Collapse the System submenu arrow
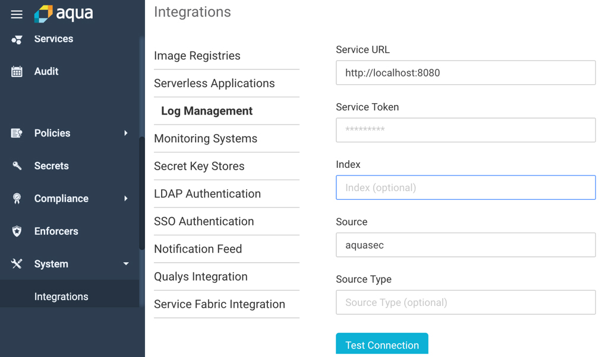The width and height of the screenshot is (599, 357). coord(126,263)
